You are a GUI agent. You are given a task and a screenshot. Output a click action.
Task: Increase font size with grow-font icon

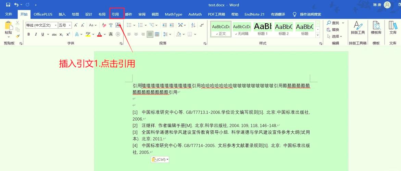pos(76,25)
